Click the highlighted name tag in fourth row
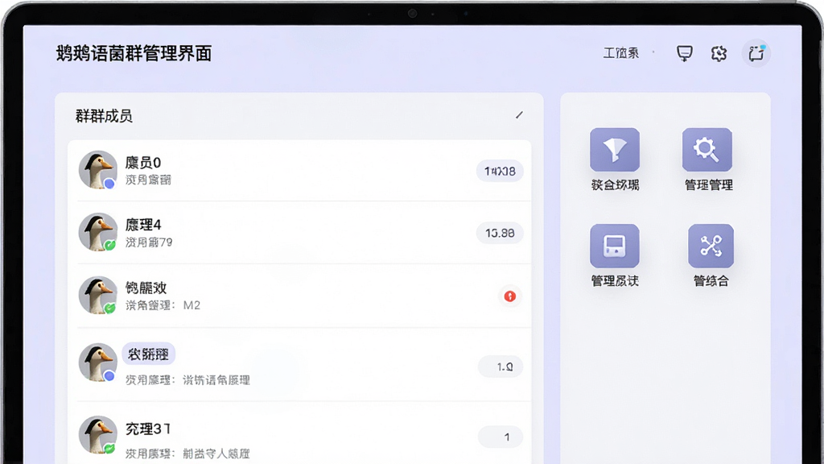 pyautogui.click(x=148, y=354)
